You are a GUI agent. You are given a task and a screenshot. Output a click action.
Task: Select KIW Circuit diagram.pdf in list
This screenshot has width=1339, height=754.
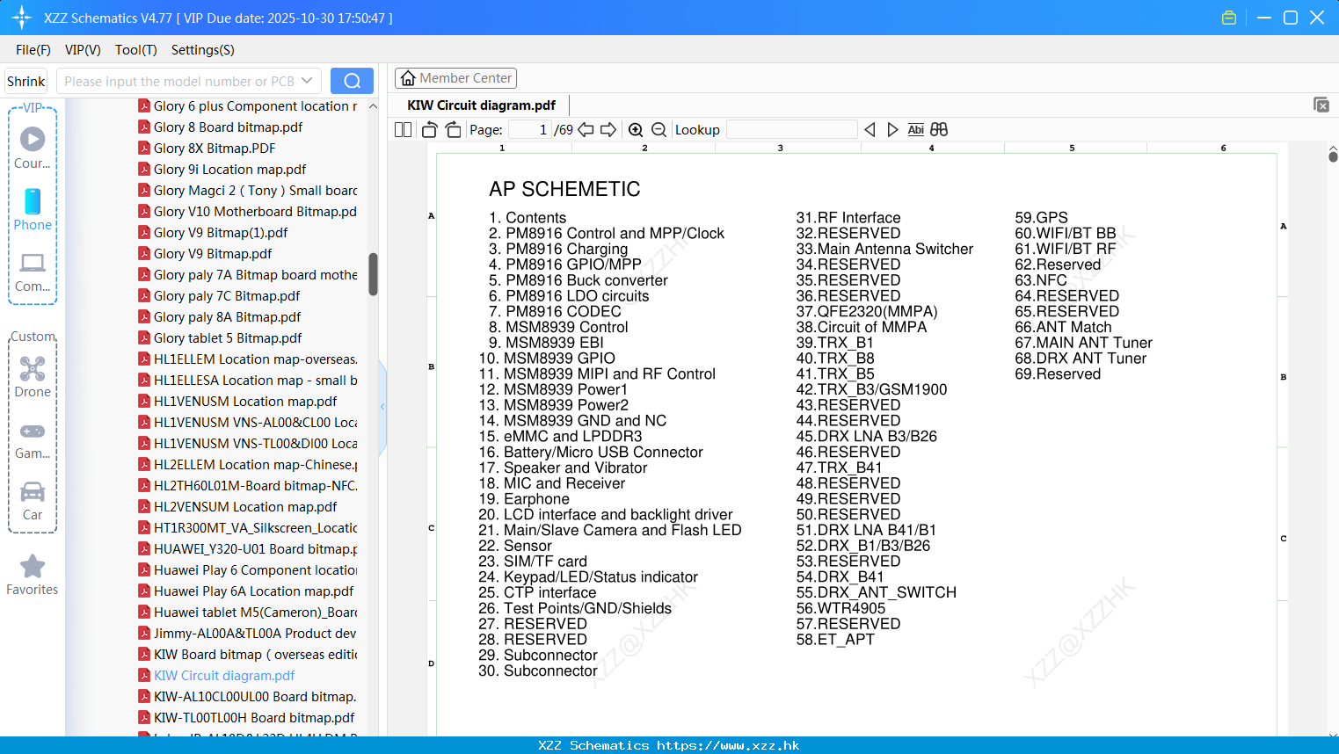pyautogui.click(x=224, y=676)
